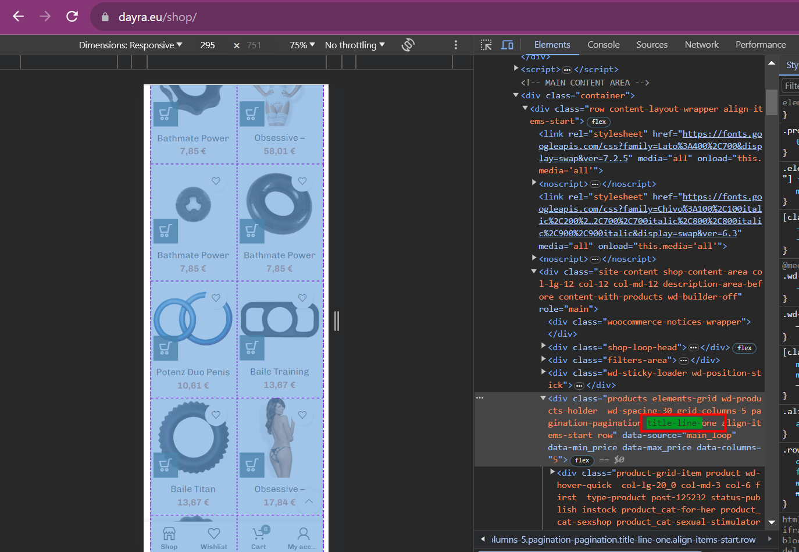Viewport: 799px width, 552px height.
Task: Add Potenz Duo Penis to cart icon
Action: pos(165,348)
